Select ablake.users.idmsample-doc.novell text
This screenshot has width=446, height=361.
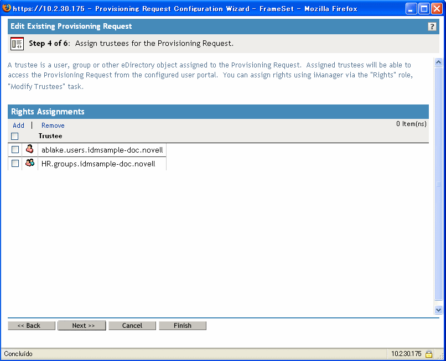102,150
